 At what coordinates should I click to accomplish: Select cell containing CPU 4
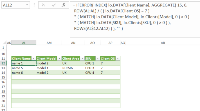point(93,73)
